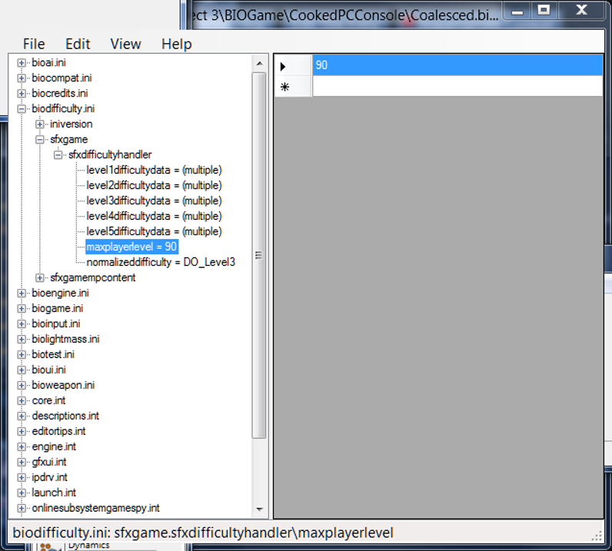
Task: Expand the biotest.ini node
Action: (x=22, y=355)
